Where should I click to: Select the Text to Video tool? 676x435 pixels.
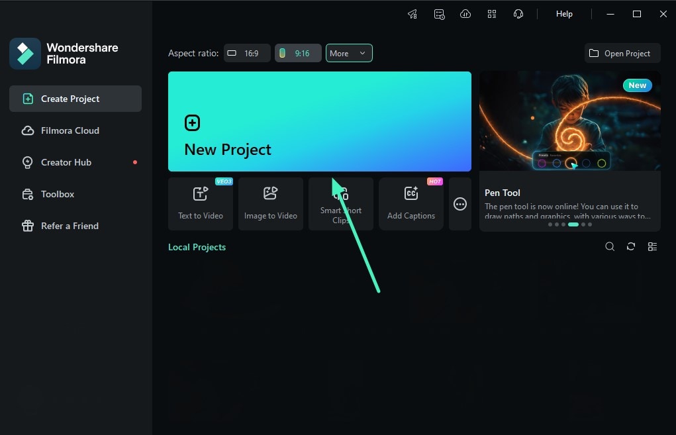[x=200, y=203]
